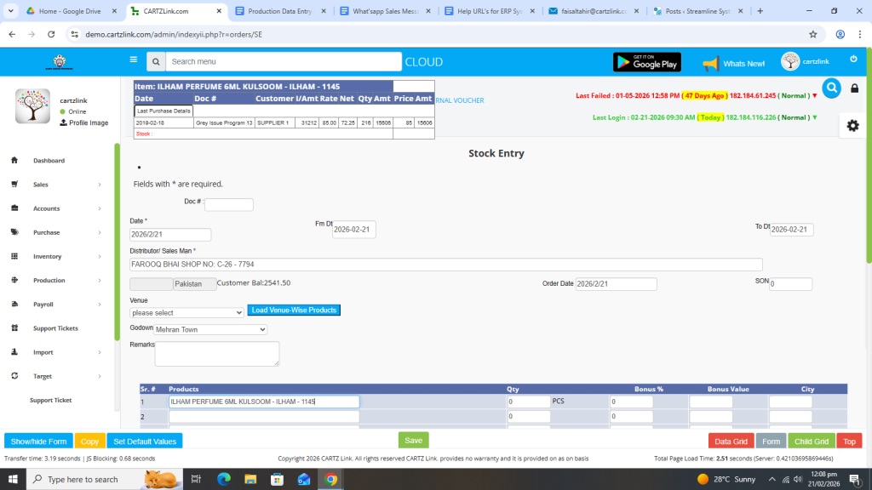Screen dimensions: 872x490
Task: Click the padlock lock icon
Action: [x=854, y=88]
